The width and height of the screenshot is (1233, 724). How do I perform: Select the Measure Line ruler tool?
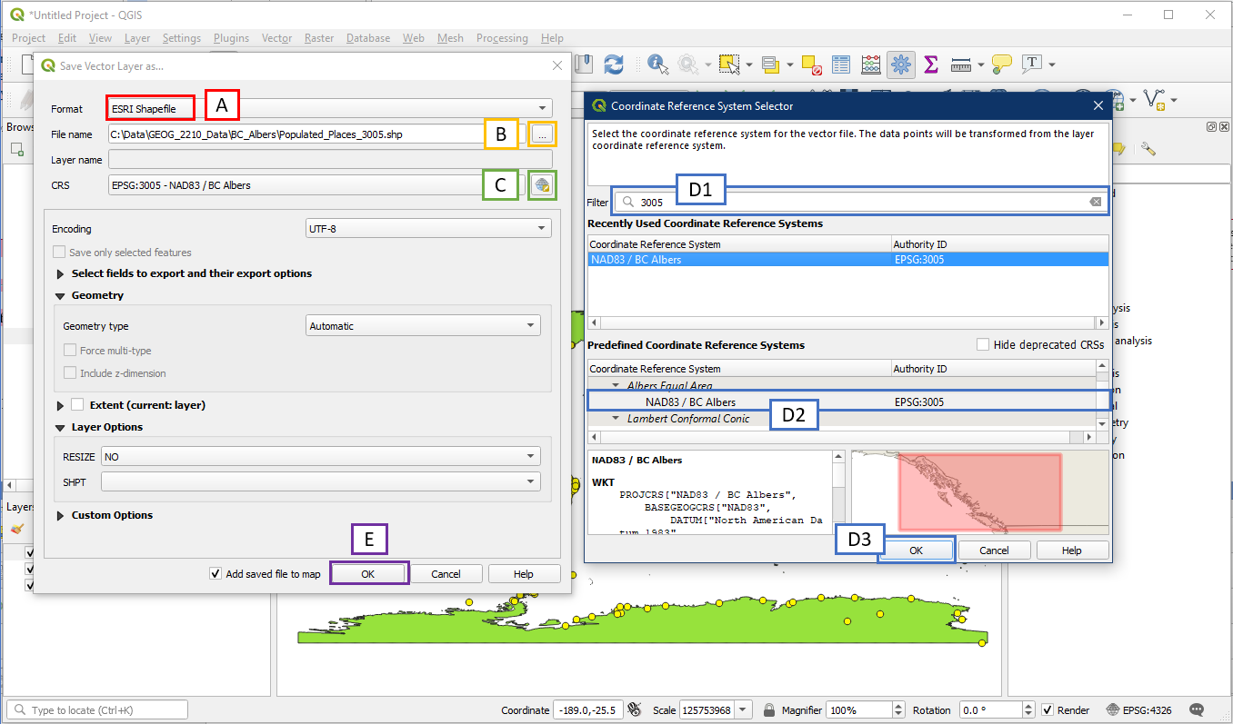960,64
